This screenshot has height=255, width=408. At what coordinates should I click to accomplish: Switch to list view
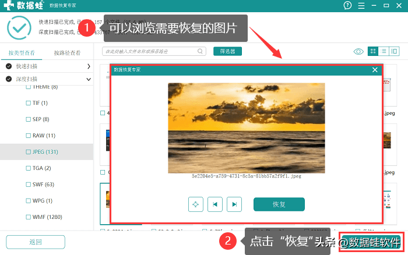click(384, 51)
